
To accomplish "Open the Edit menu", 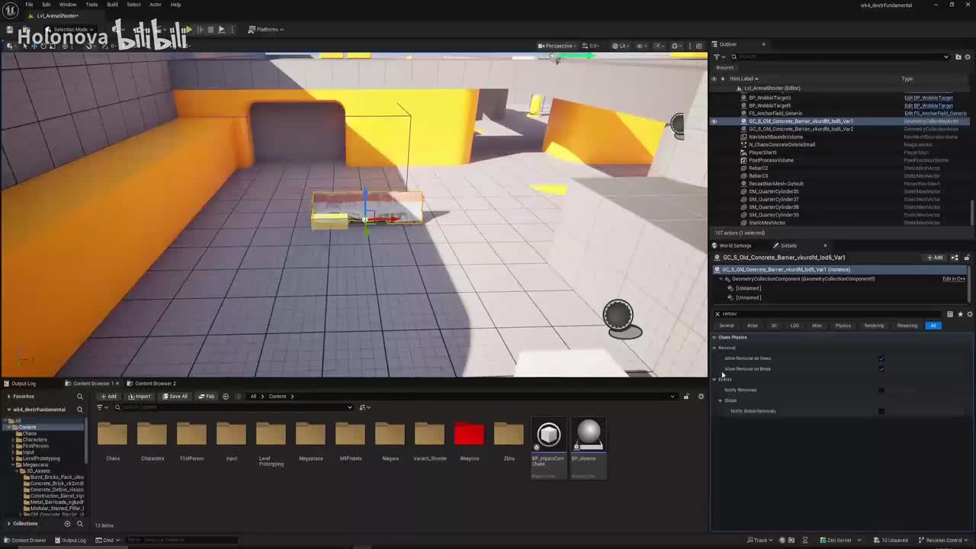I will pyautogui.click(x=47, y=5).
